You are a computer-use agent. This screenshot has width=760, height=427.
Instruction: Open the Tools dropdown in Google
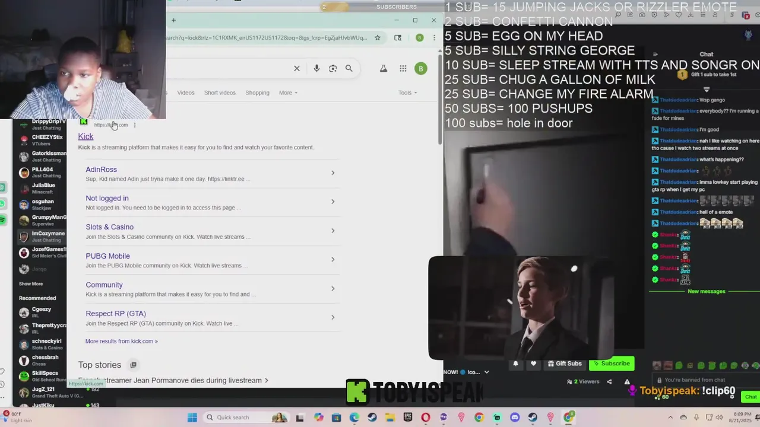tap(407, 93)
